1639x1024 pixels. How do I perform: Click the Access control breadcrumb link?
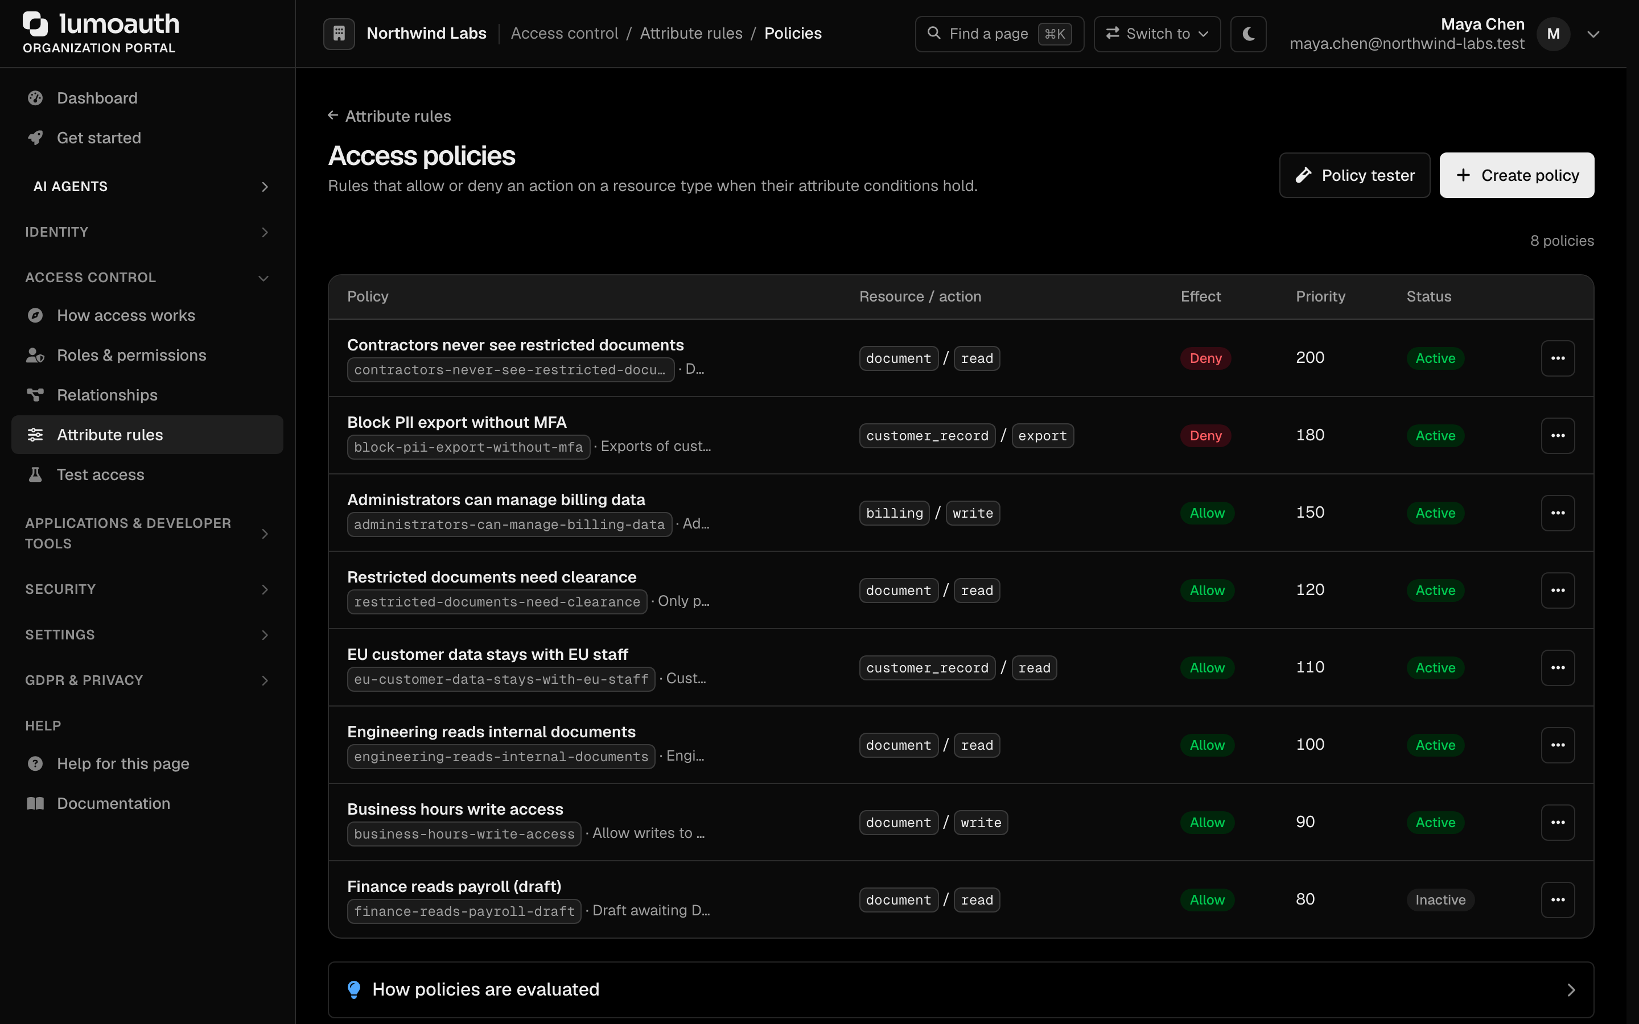tap(564, 33)
